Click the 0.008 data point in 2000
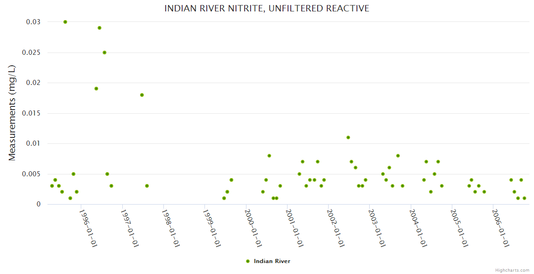534x274 pixels. coord(269,156)
